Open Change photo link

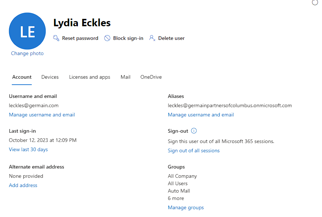27,54
